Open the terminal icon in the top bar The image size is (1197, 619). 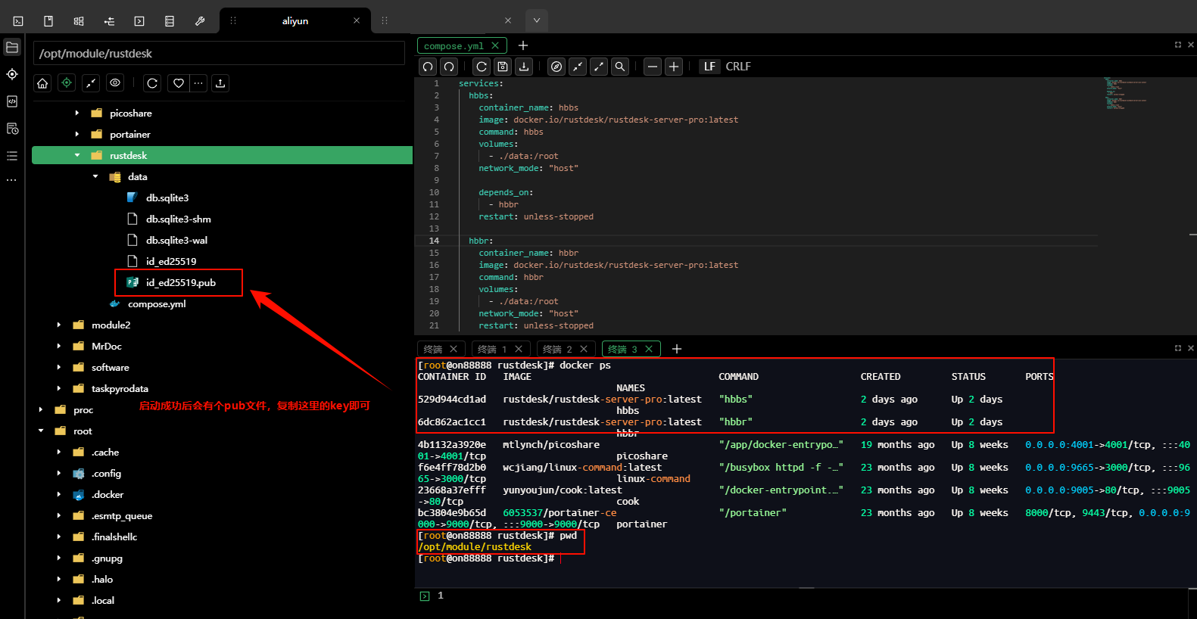(18, 21)
